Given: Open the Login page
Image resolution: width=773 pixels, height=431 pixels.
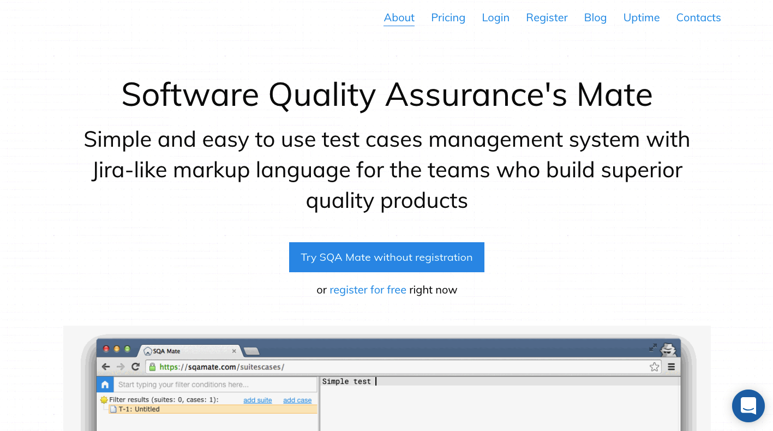Looking at the screenshot, I should [x=495, y=17].
